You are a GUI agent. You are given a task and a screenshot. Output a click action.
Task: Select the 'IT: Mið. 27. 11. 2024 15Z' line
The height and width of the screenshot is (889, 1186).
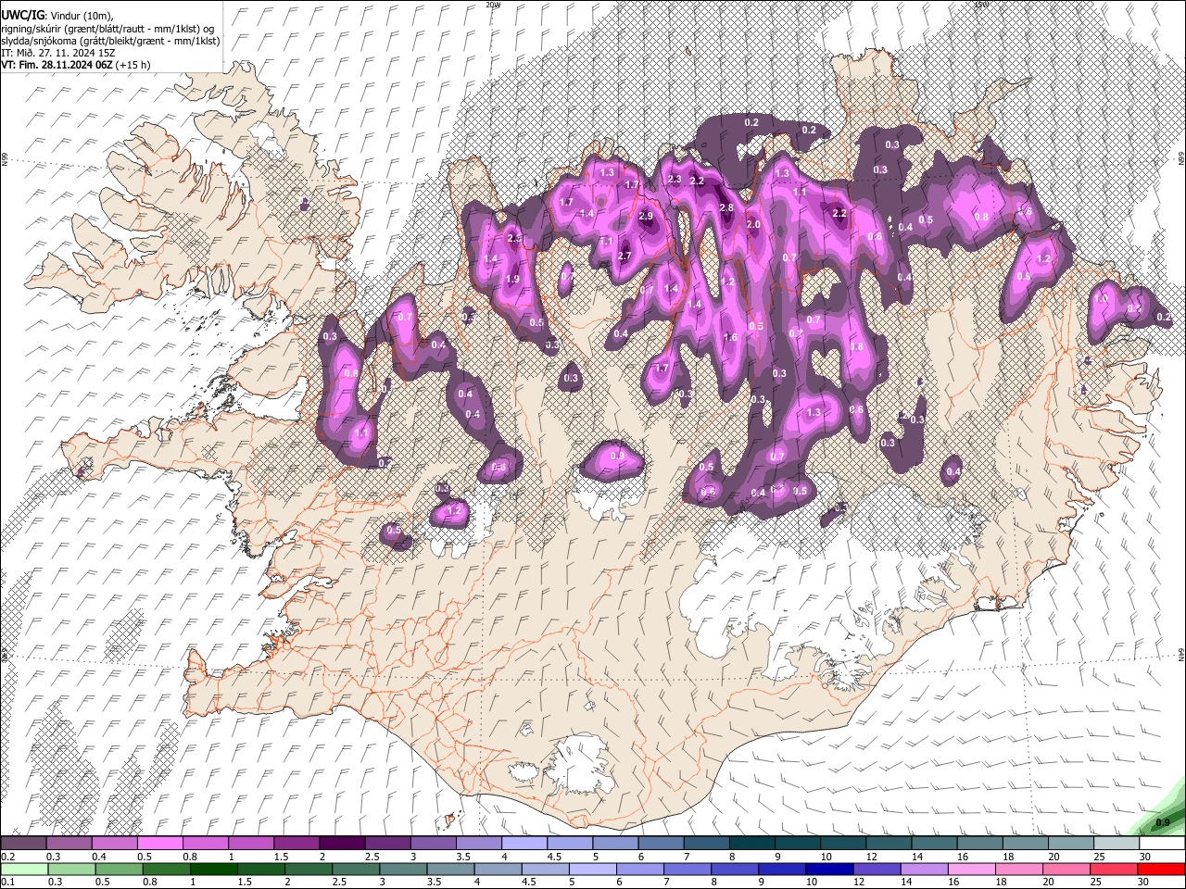[58, 53]
